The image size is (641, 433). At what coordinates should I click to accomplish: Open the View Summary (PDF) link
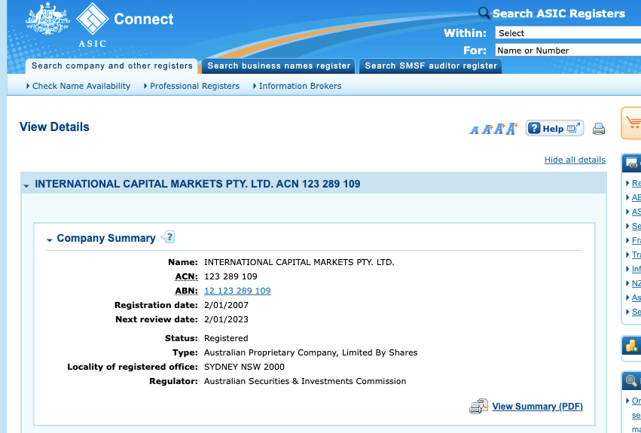coord(537,407)
